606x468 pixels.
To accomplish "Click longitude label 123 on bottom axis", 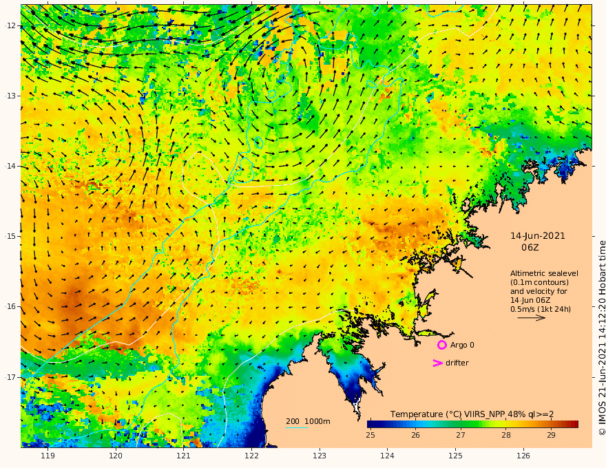I will [x=320, y=456].
